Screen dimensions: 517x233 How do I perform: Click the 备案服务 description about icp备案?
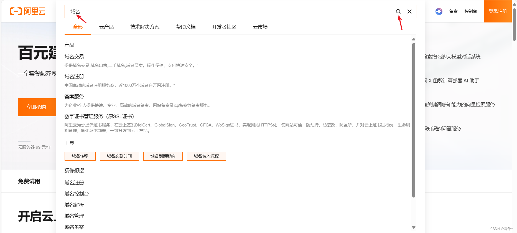coord(138,105)
